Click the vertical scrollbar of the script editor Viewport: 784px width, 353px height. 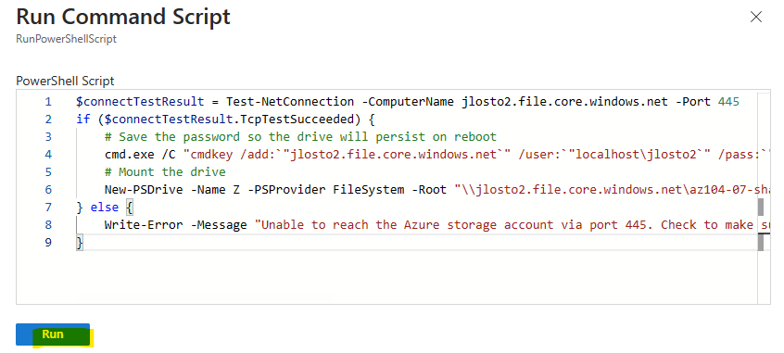(x=763, y=197)
